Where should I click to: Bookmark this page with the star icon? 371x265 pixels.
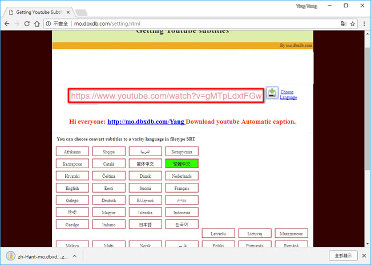[353, 23]
